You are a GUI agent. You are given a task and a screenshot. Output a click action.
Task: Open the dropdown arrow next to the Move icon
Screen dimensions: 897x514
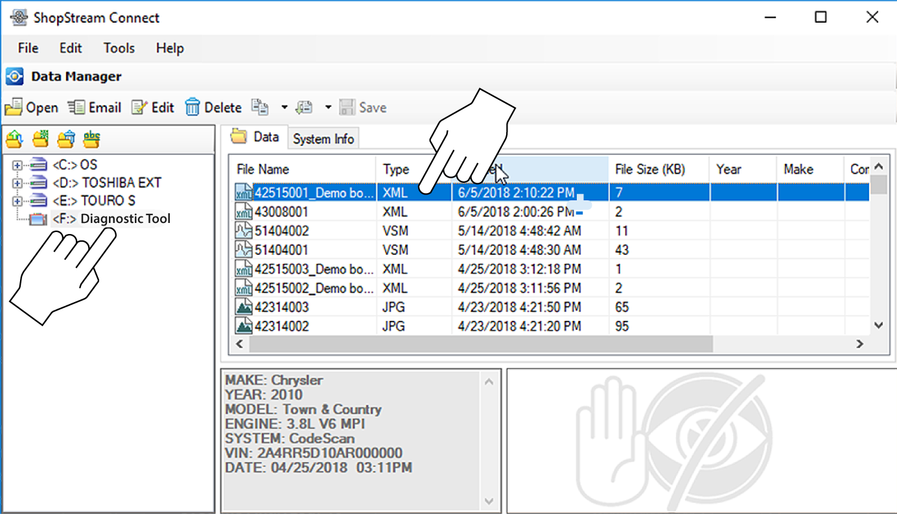point(327,107)
